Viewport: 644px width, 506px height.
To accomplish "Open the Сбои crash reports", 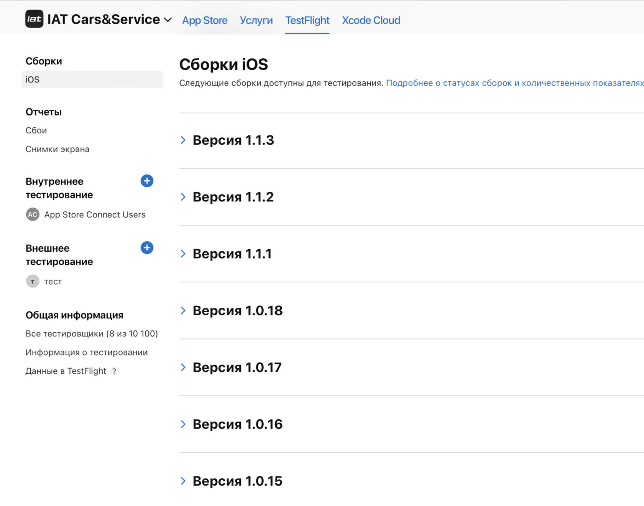I will (36, 130).
